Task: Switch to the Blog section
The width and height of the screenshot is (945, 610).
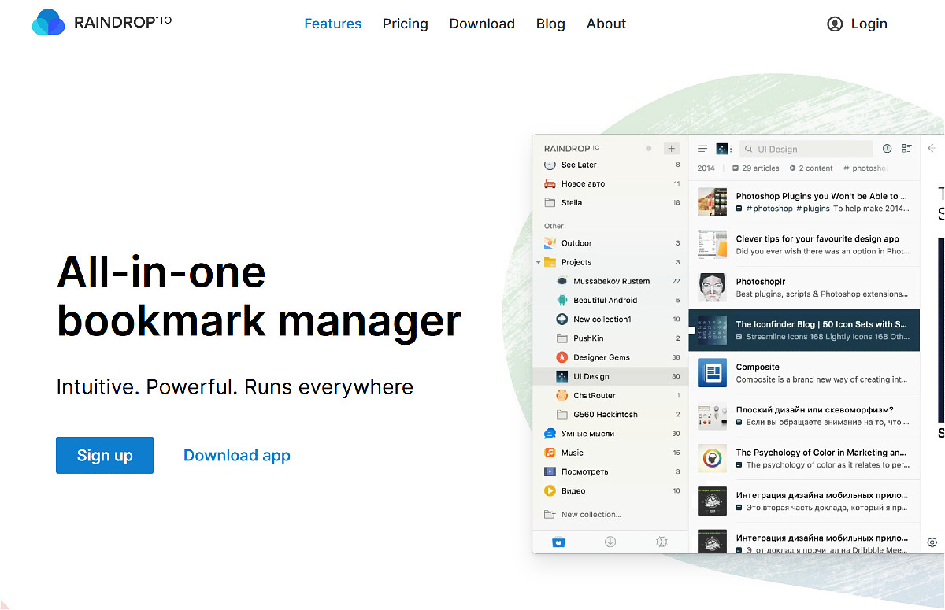Action: 550,24
